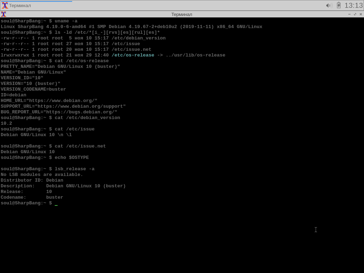The height and width of the screenshot is (273, 364).
Task: Close the Терминал window
Action: point(361,14)
